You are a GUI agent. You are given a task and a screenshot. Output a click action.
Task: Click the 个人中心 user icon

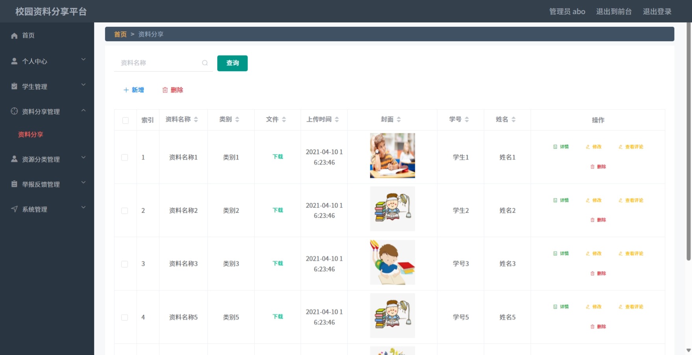click(15, 61)
